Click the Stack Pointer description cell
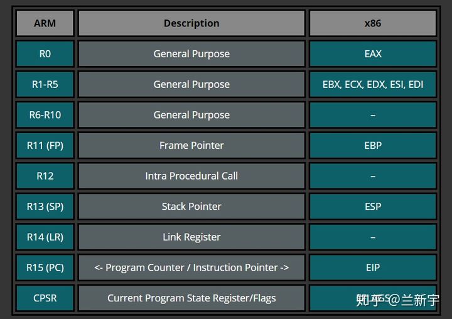This screenshot has height=319, width=452. (191, 206)
